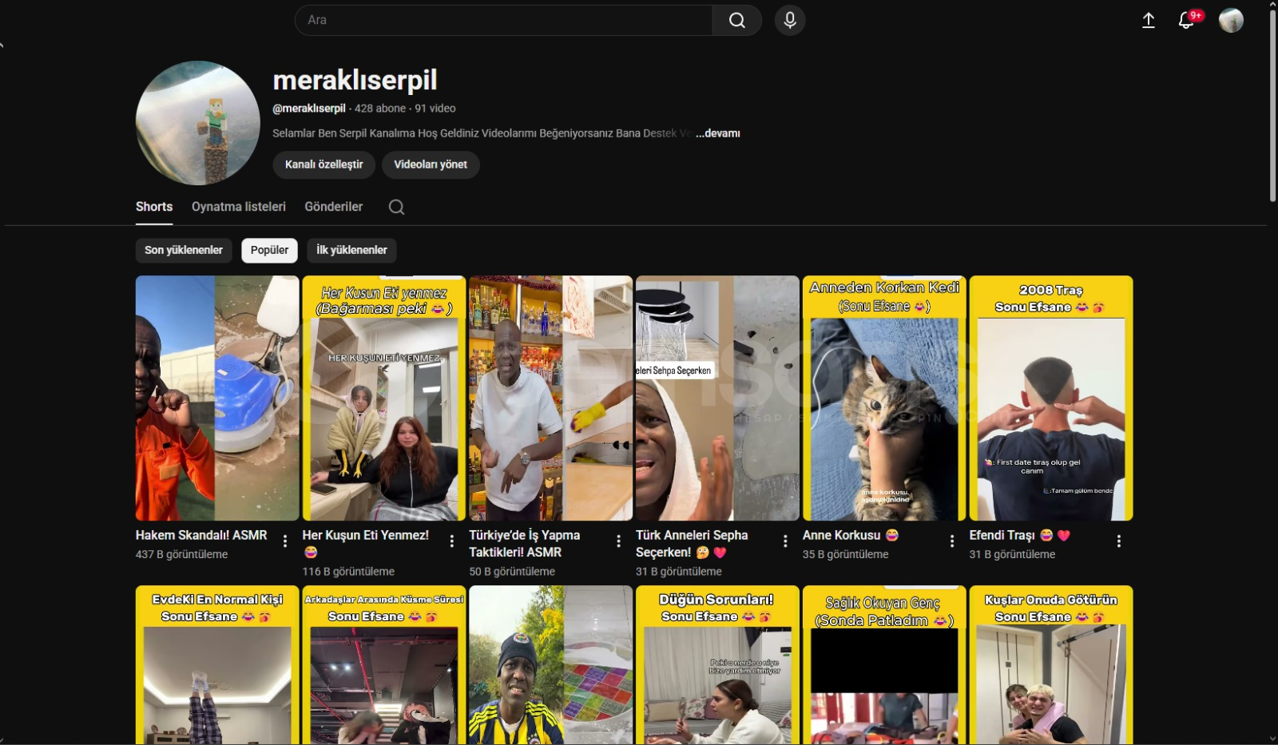Open Arkadaşlar Arasında Küsme Süresi thumbnail
This screenshot has width=1278, height=745.
384,665
